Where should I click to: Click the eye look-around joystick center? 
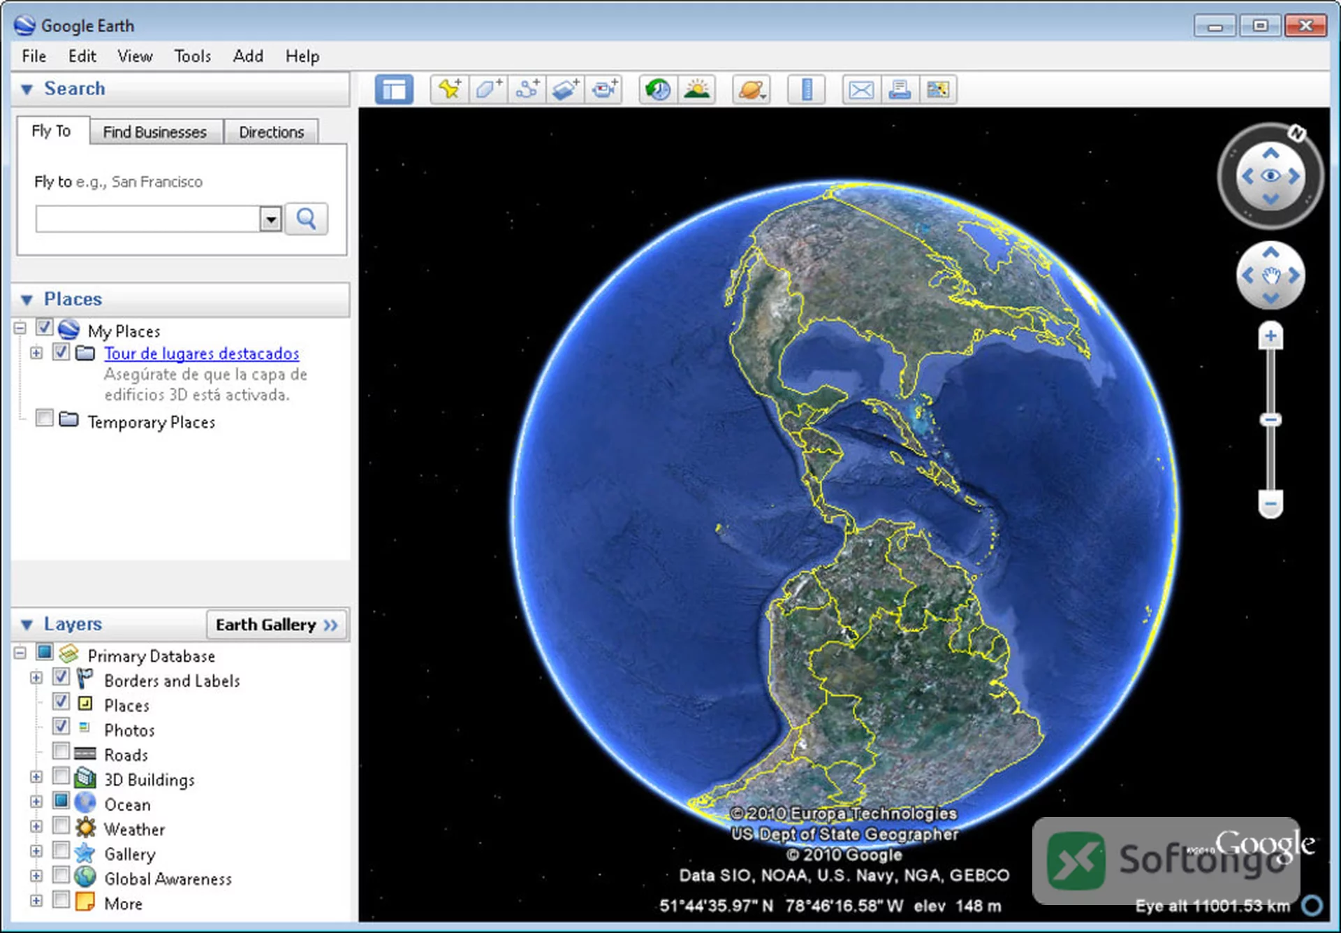pos(1270,175)
